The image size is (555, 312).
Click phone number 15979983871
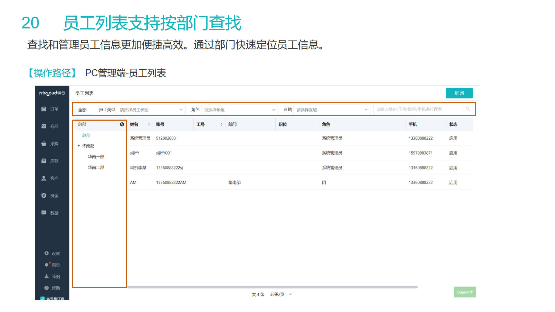tap(421, 153)
